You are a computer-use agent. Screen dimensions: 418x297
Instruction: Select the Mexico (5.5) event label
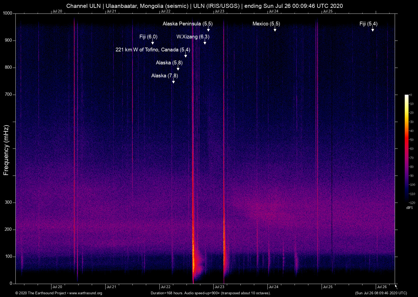point(266,24)
